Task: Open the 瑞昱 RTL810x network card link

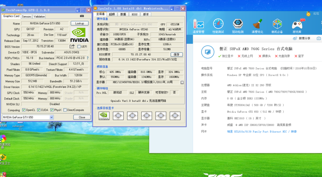Action: 262,132
